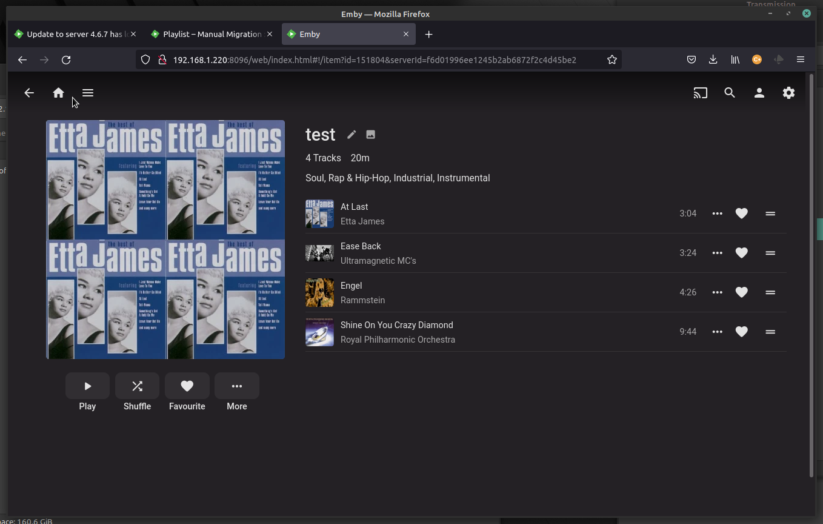This screenshot has height=524, width=823.
Task: Favourite the track At Last
Action: click(741, 213)
